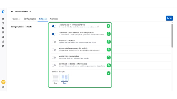Go back using the left arrow

coord(12,12)
